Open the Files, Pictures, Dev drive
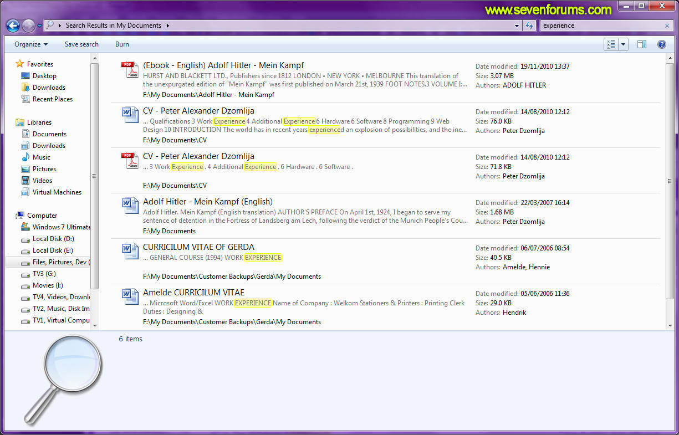Screen dimensions: 679x435 click(61, 262)
